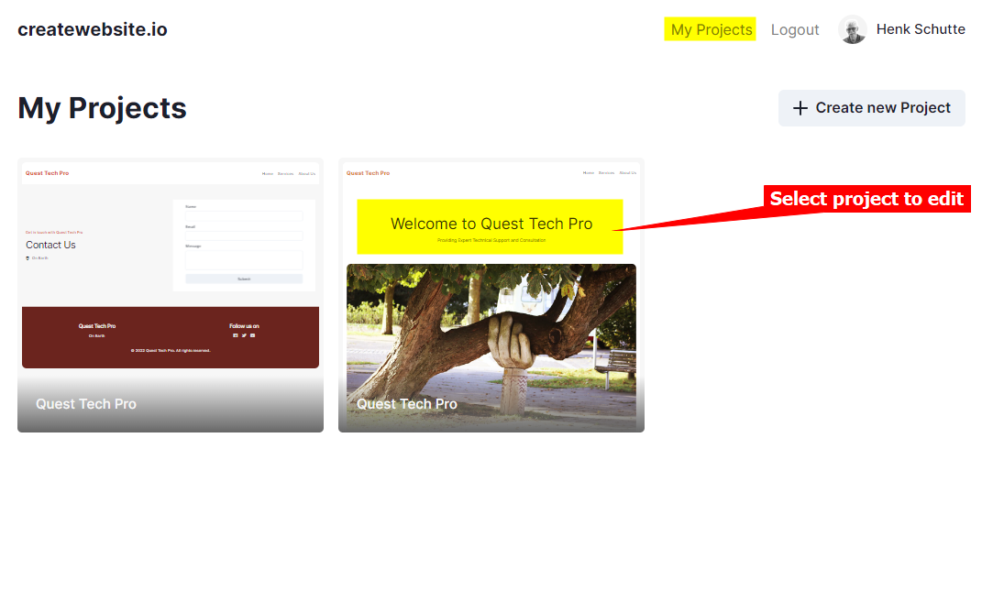Click the Henk Schutte username

[920, 29]
